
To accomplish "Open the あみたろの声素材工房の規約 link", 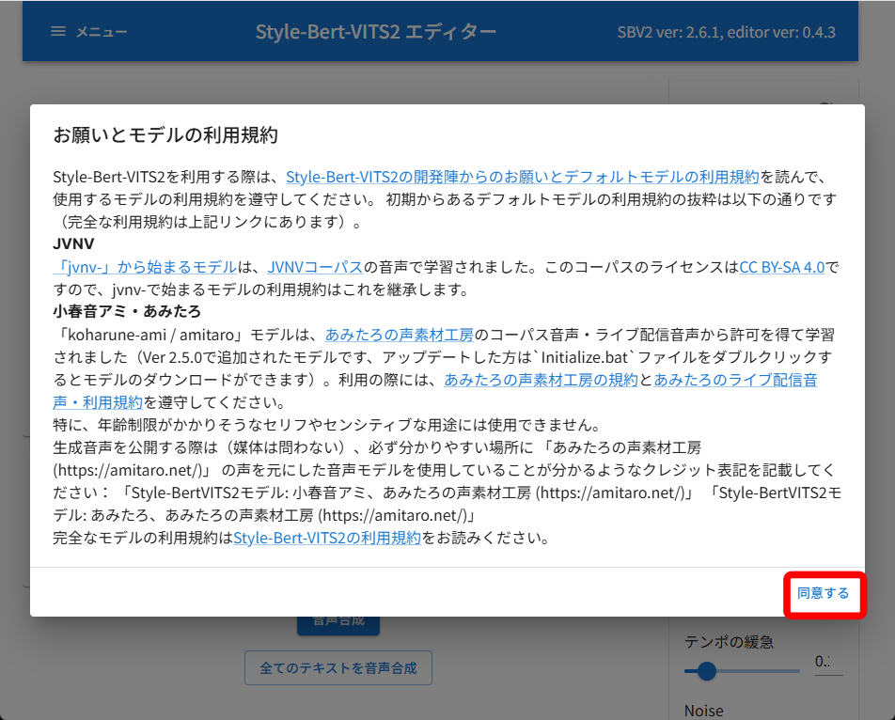I will (541, 380).
